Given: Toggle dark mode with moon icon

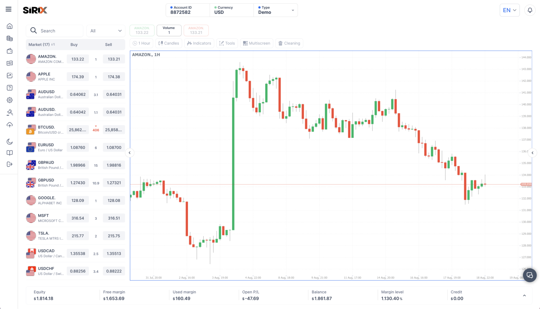Looking at the screenshot, I should click(9, 142).
